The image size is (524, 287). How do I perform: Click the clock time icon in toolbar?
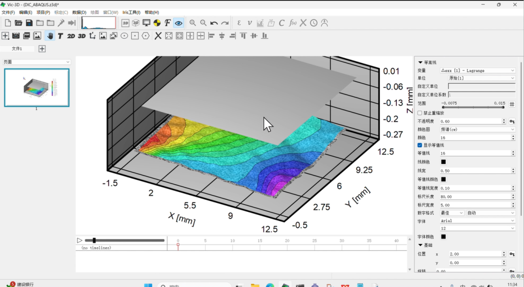[x=314, y=23]
